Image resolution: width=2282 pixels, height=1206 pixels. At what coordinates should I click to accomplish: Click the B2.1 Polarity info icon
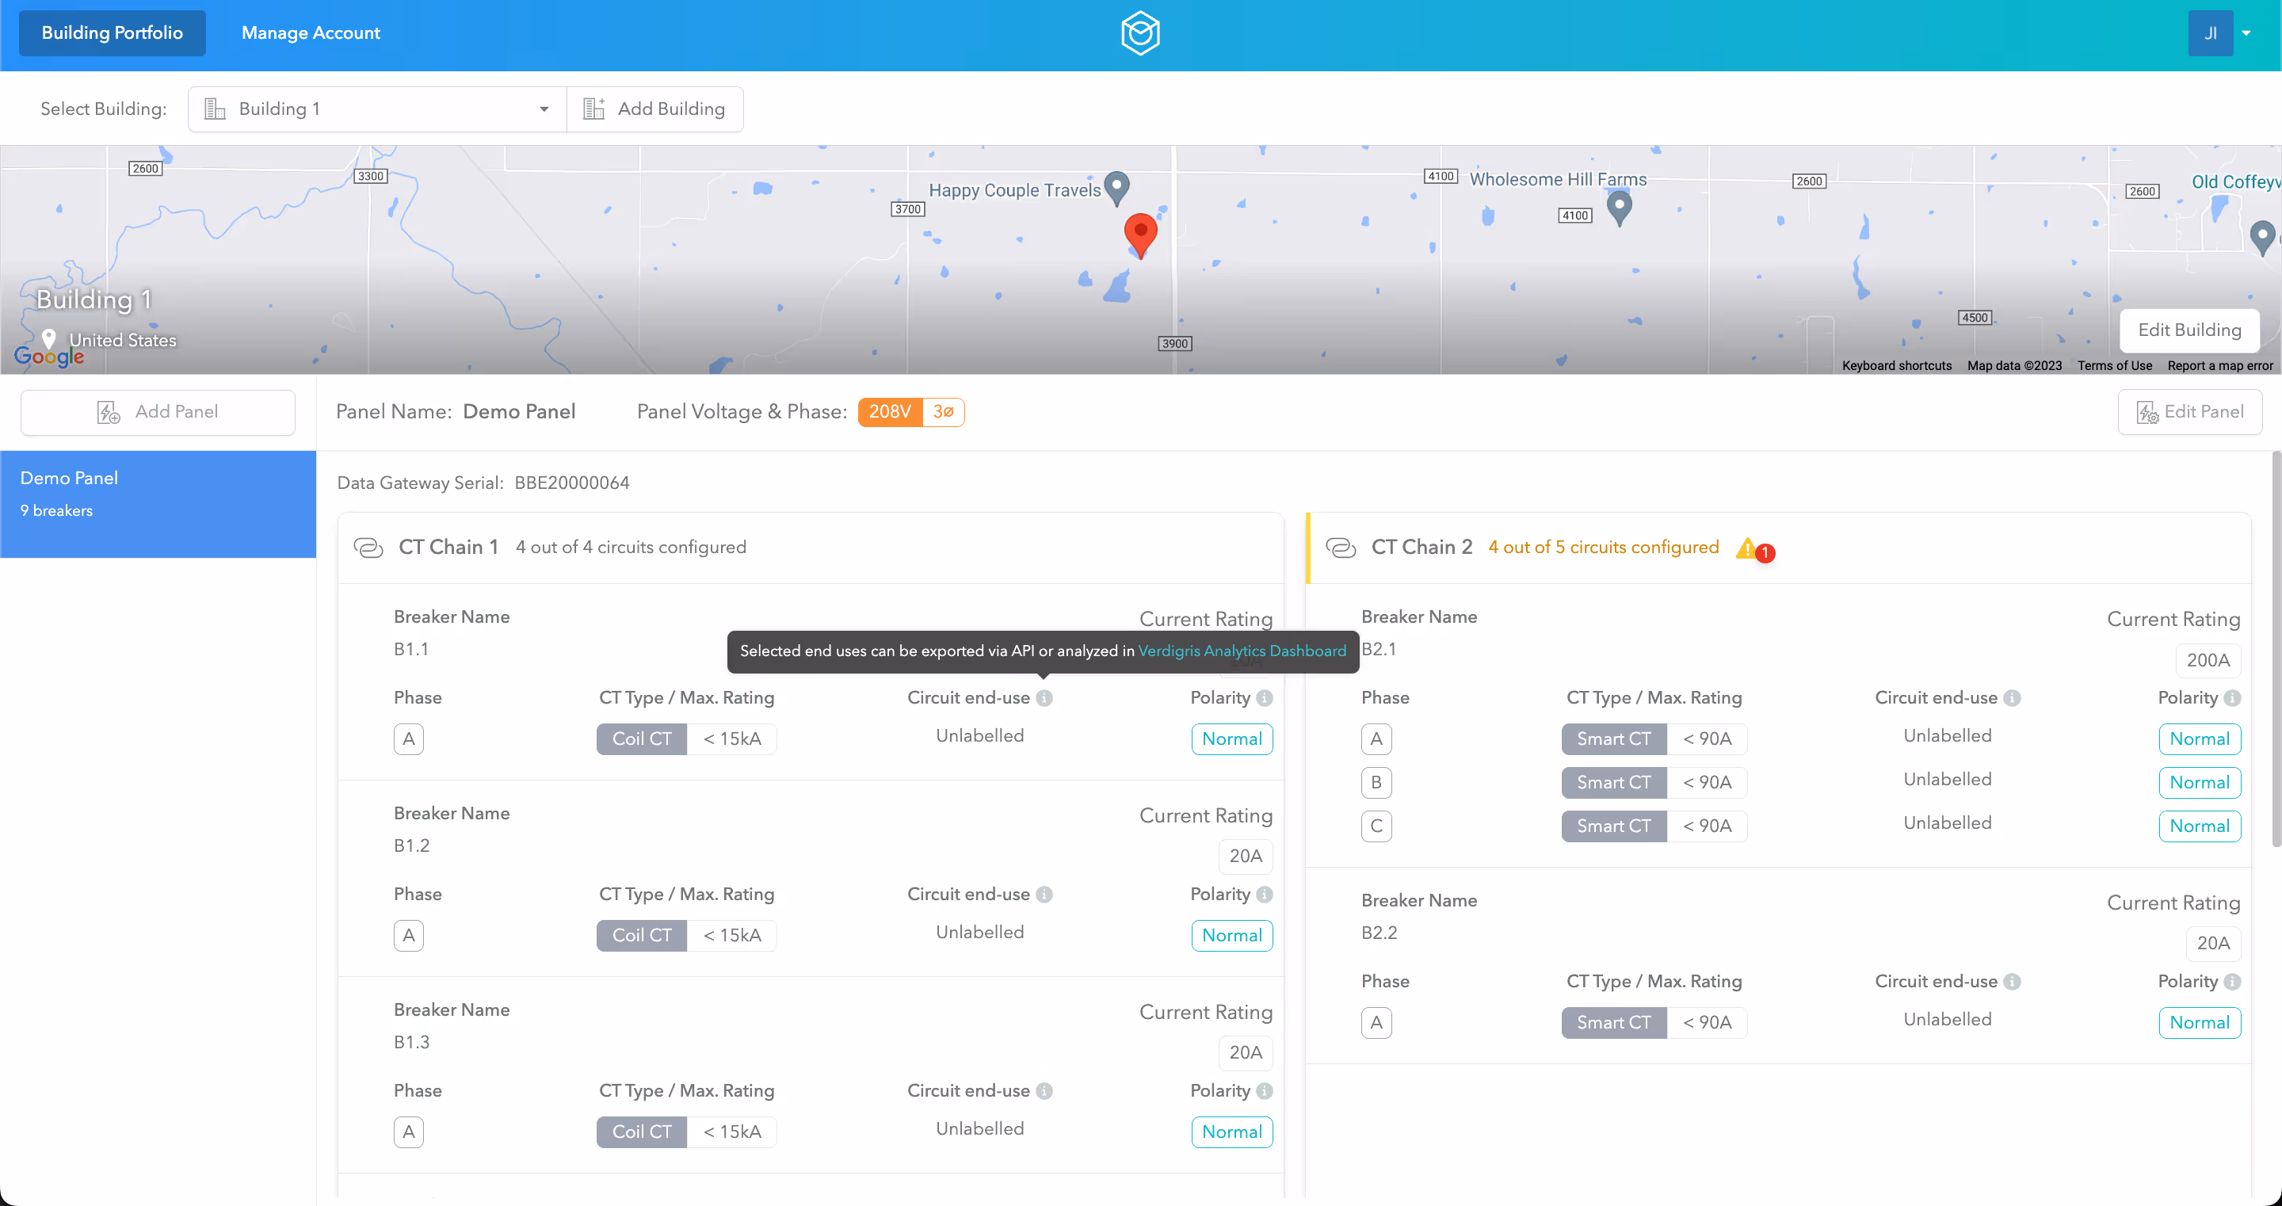[x=2231, y=698]
